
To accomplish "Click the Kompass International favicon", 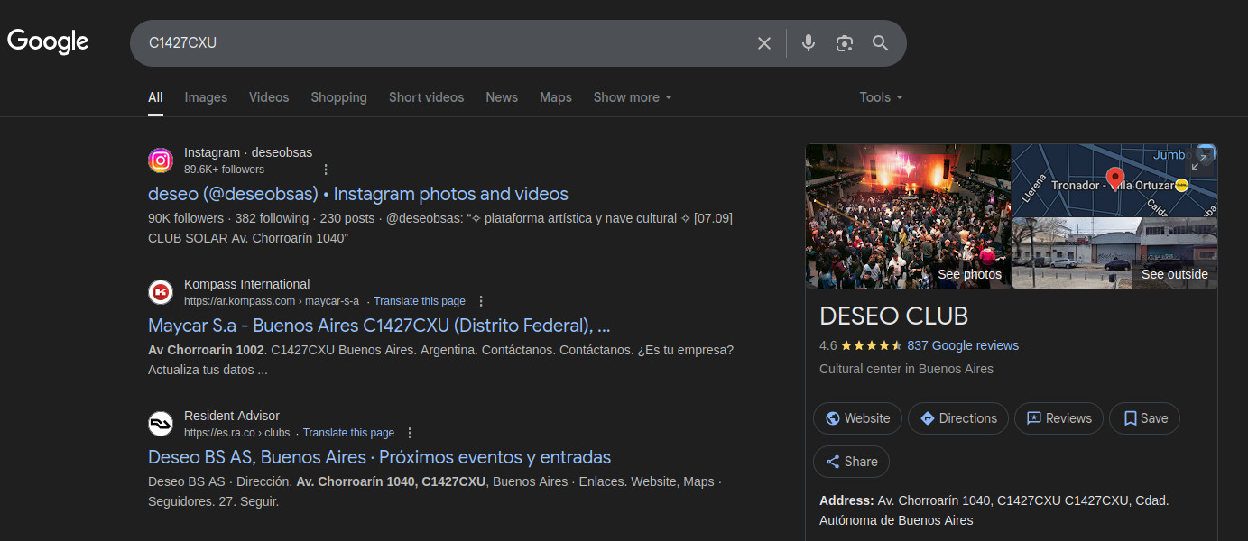I will point(161,292).
